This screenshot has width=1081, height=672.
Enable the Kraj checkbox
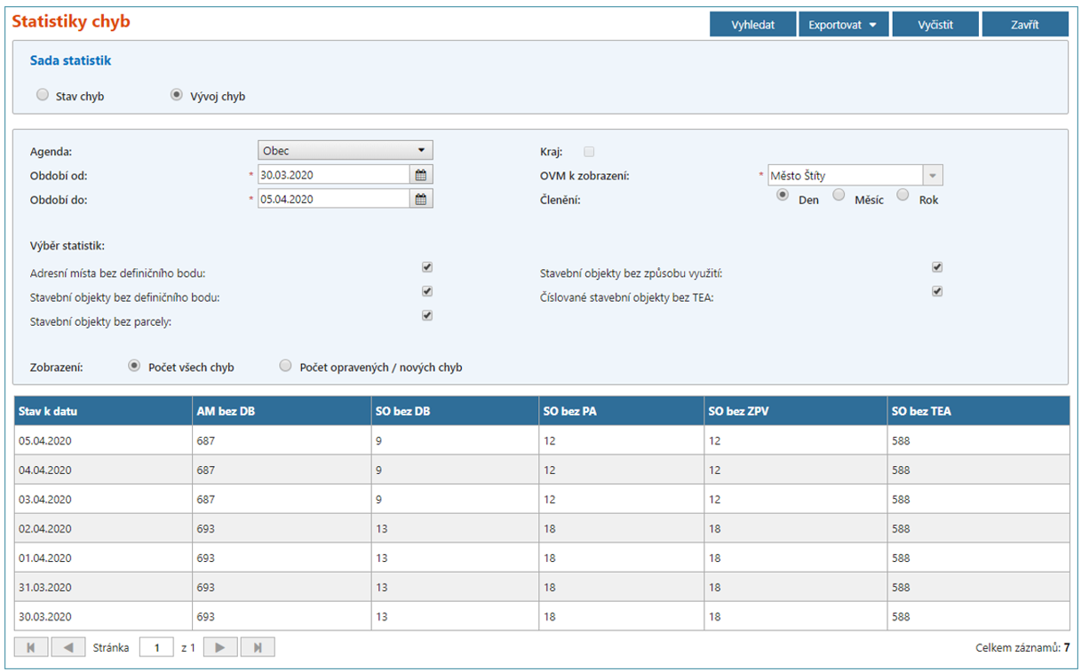coord(589,152)
